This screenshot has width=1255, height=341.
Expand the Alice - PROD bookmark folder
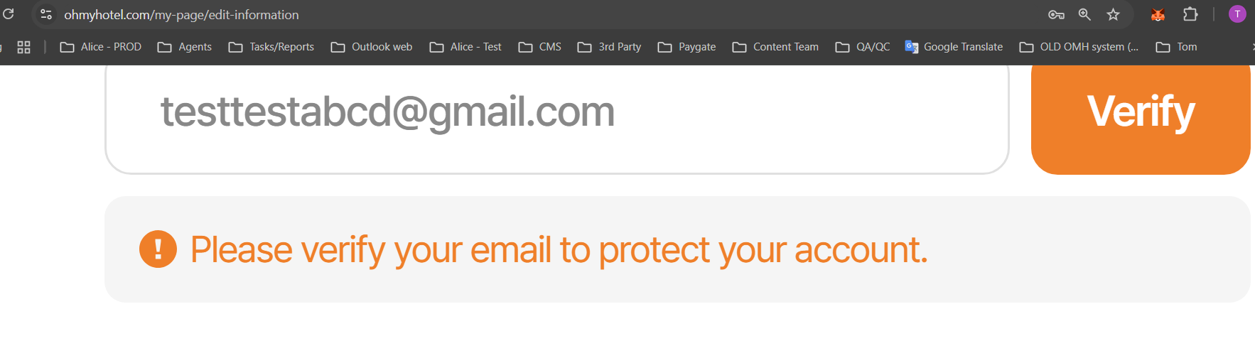point(101,47)
